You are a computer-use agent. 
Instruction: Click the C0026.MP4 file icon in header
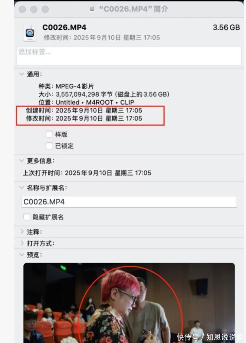point(30,34)
